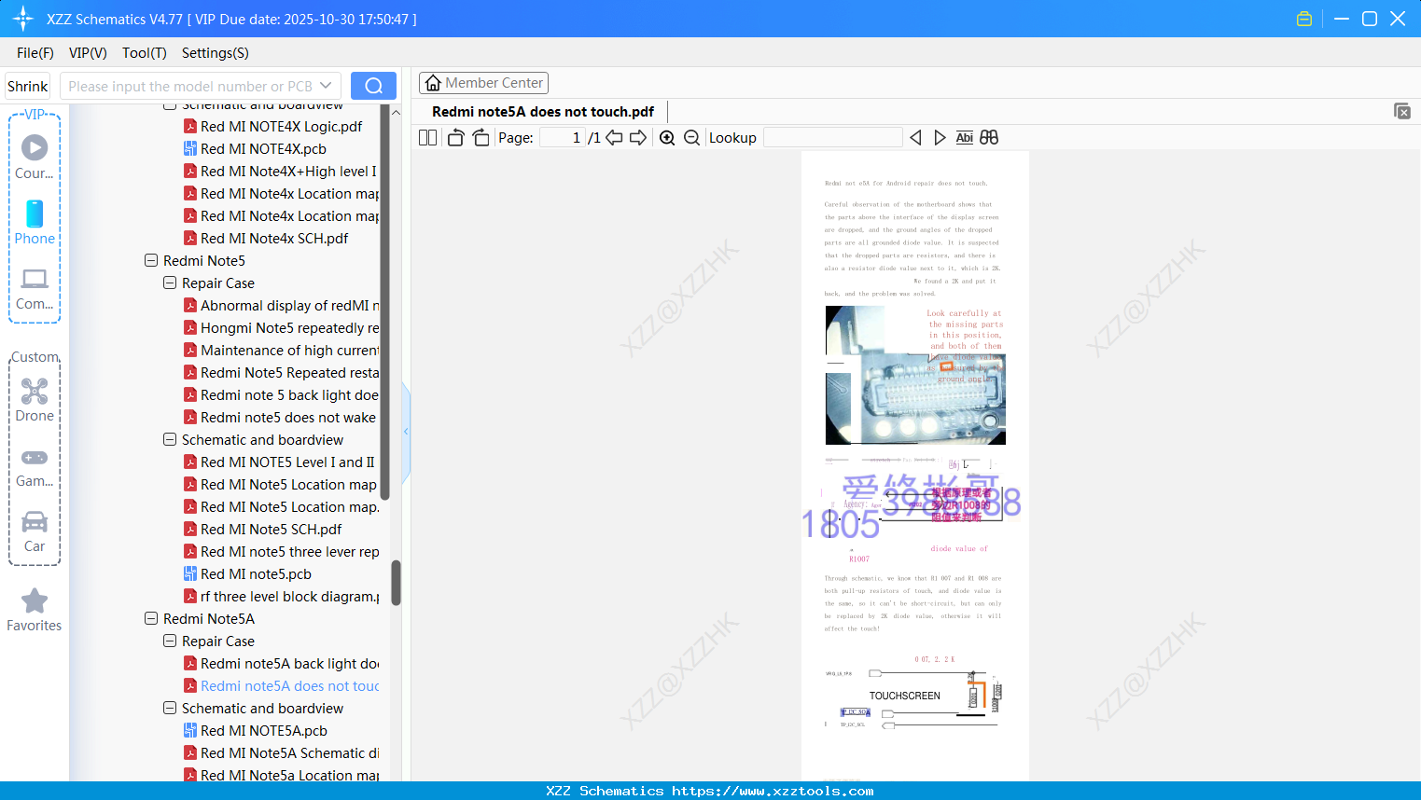Open 'Redmi note5 does not wake' document
Viewport: 1421px width, 800px height.
279,418
